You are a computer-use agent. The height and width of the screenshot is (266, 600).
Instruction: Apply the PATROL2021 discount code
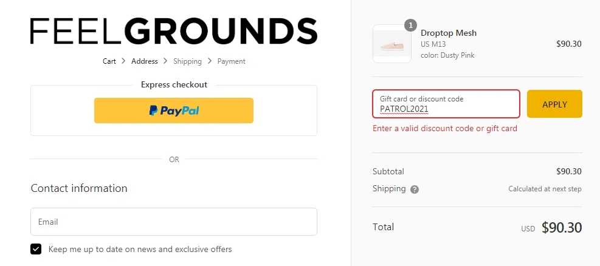coord(554,104)
